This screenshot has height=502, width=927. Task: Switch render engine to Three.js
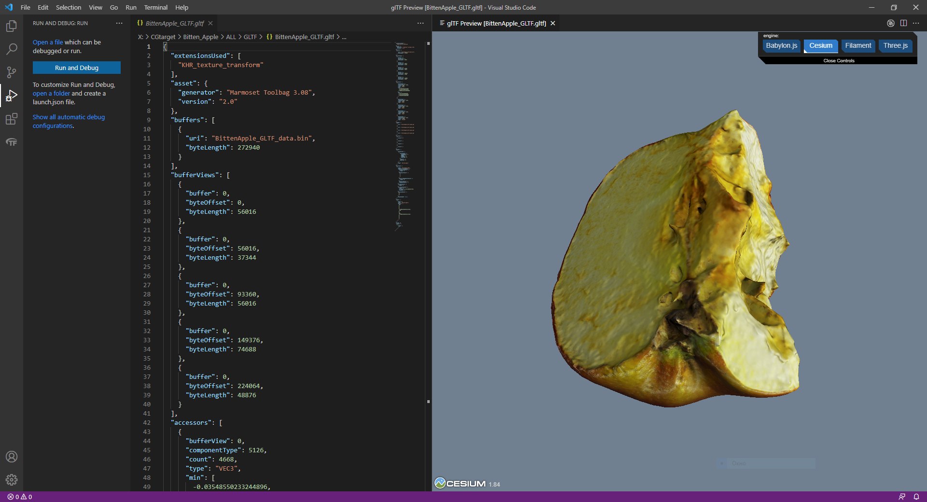pyautogui.click(x=895, y=46)
